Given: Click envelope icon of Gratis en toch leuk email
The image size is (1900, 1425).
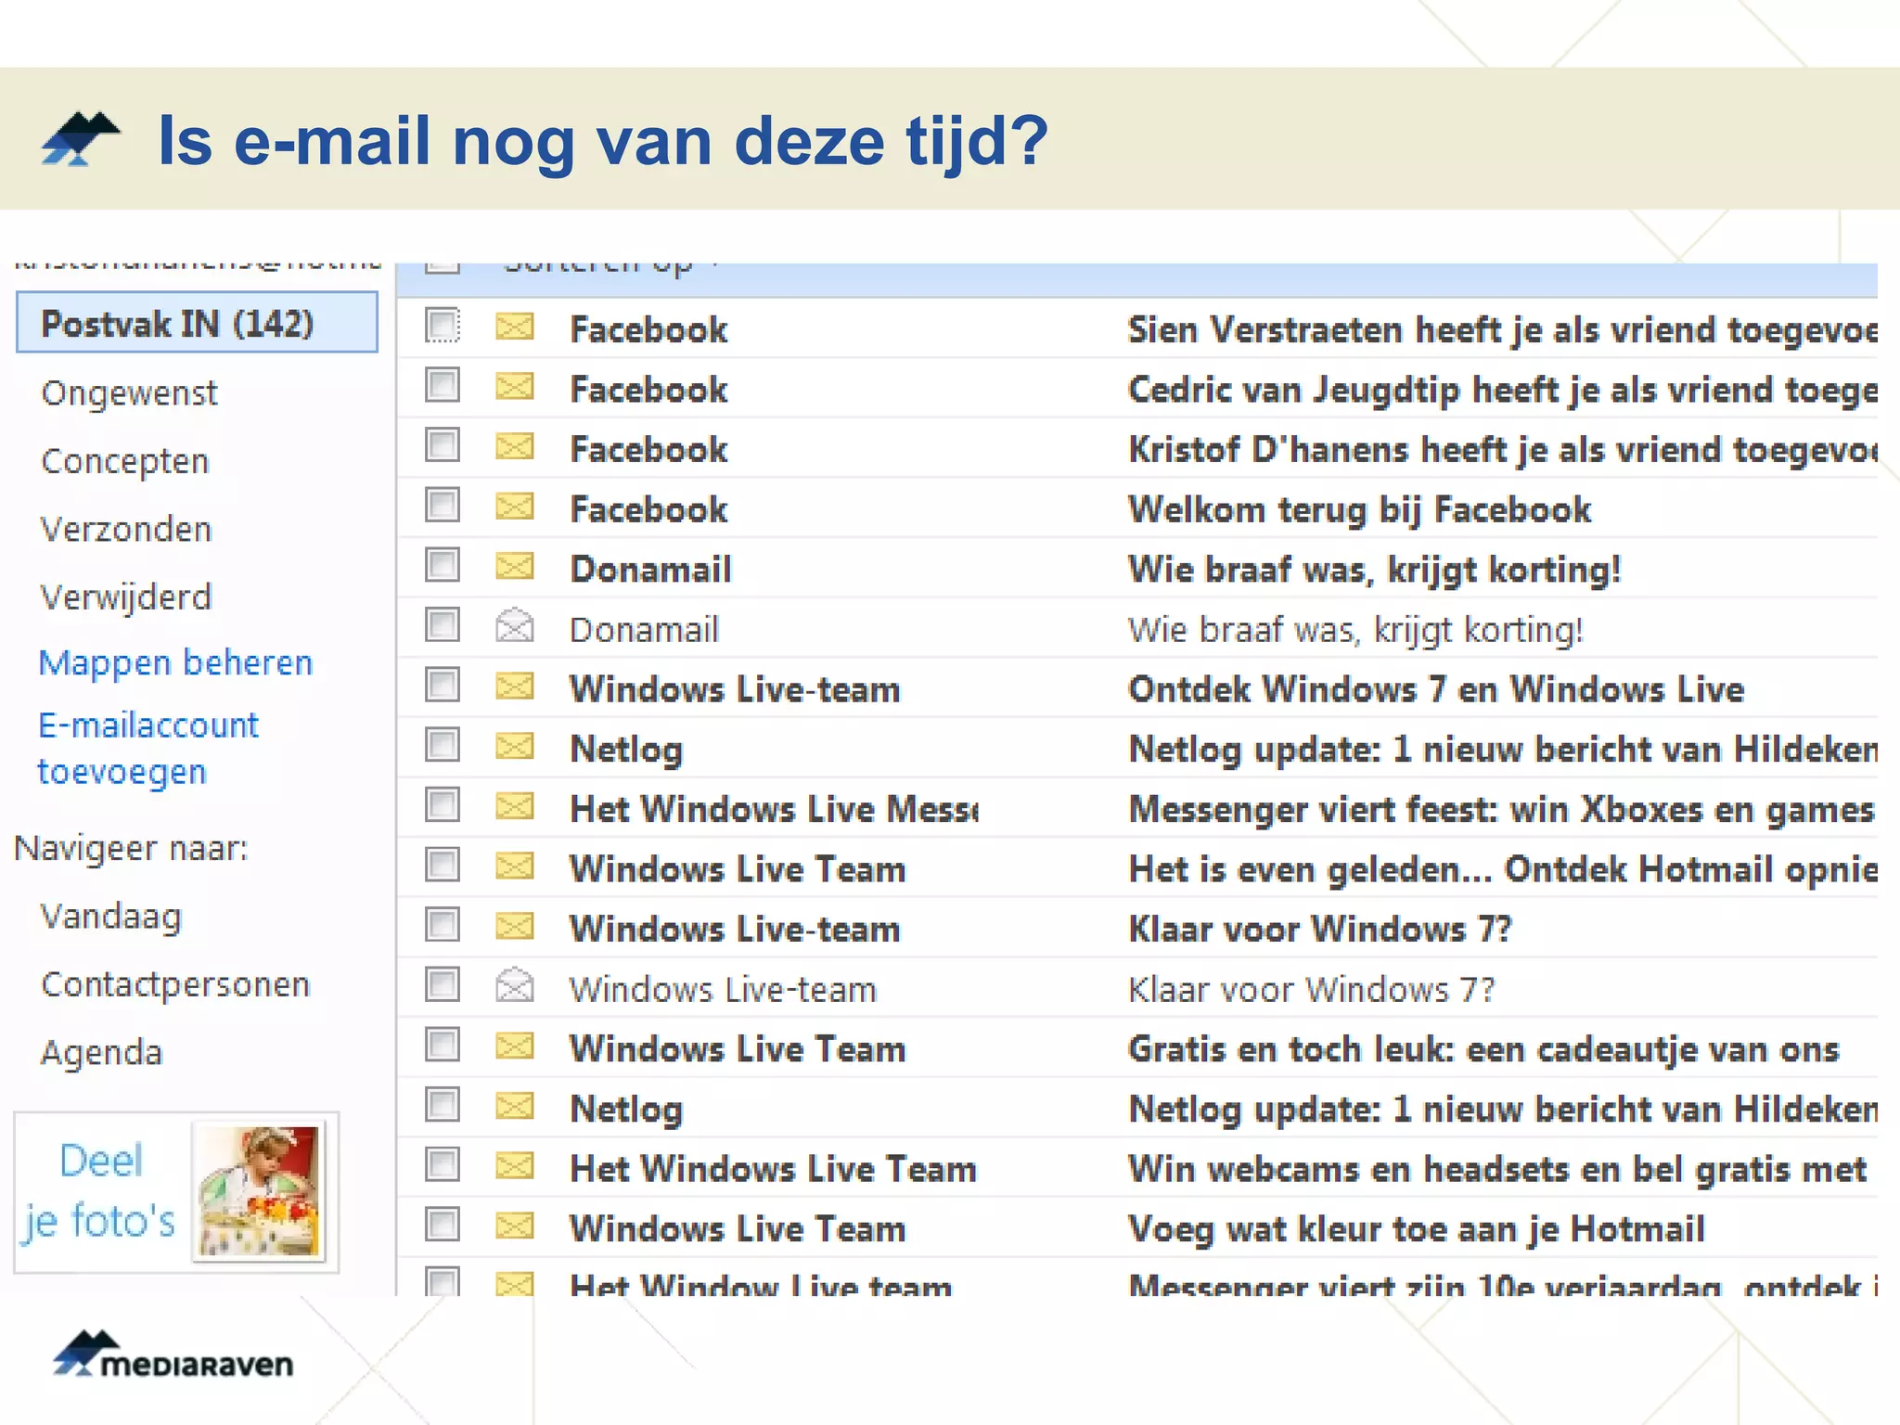Looking at the screenshot, I should 515,1046.
